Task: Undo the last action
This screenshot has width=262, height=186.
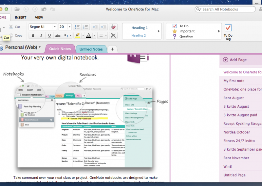Action: pyautogui.click(x=44, y=9)
